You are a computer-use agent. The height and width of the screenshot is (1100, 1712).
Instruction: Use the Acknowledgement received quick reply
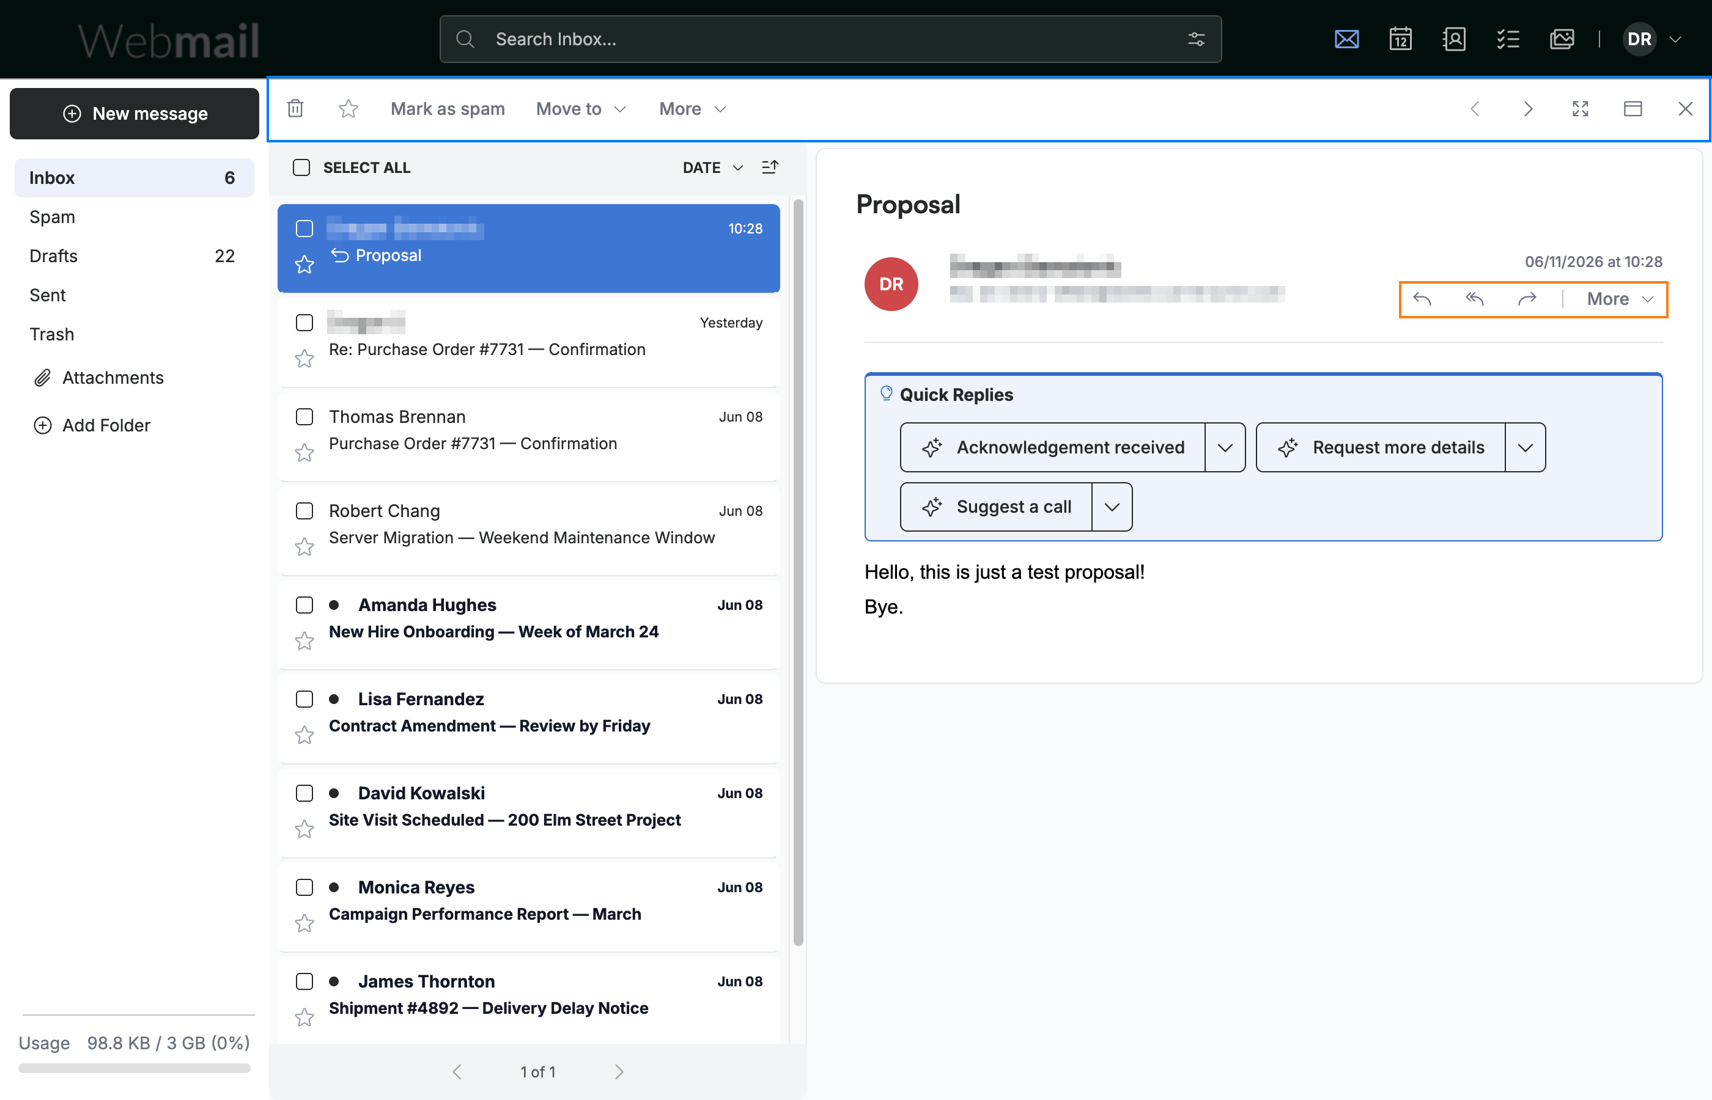(x=1052, y=447)
